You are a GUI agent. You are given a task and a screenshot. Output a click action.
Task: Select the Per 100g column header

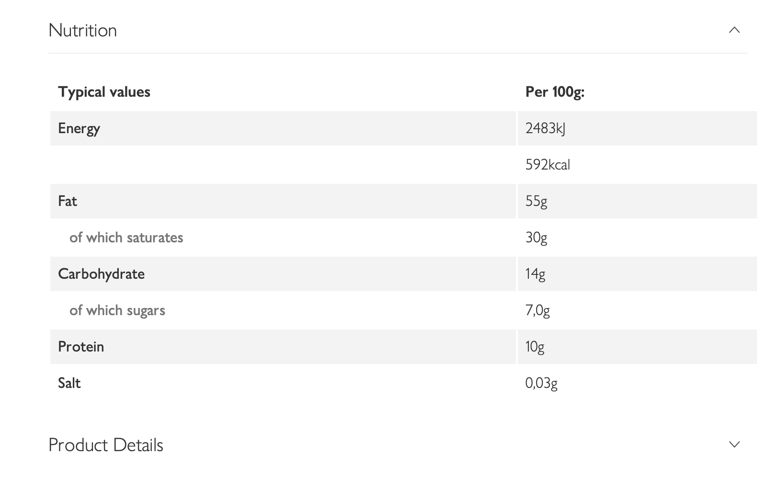(x=555, y=91)
